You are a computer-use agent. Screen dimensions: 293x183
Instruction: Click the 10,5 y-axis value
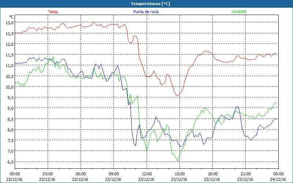[x=10, y=76]
